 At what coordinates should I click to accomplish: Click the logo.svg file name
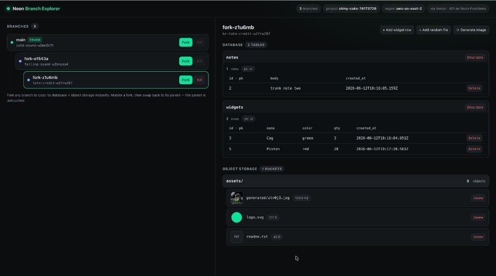coord(255,217)
